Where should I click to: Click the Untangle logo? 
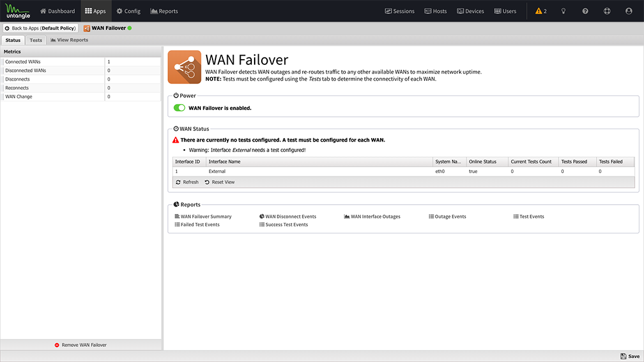pyautogui.click(x=18, y=11)
